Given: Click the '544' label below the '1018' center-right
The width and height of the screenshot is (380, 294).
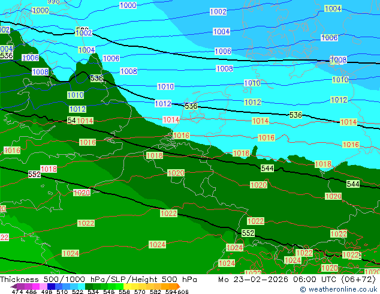Looking at the screenshot, I should pos(267,169).
